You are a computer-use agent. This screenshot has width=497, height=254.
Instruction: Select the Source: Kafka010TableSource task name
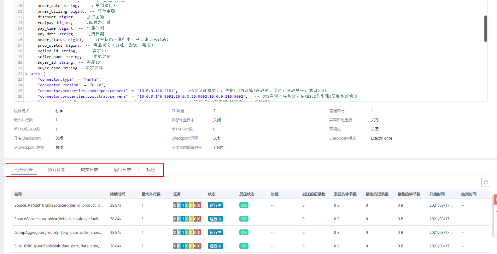(x=59, y=205)
